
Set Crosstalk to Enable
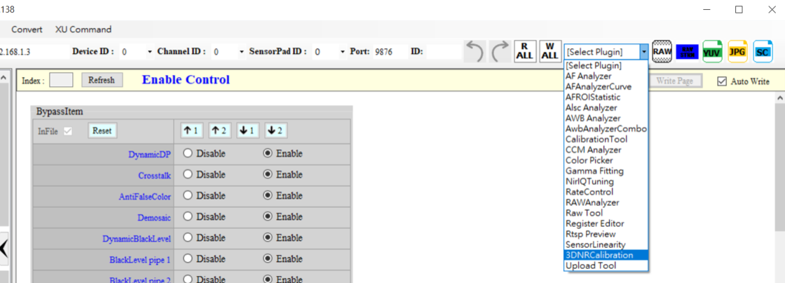click(x=268, y=174)
